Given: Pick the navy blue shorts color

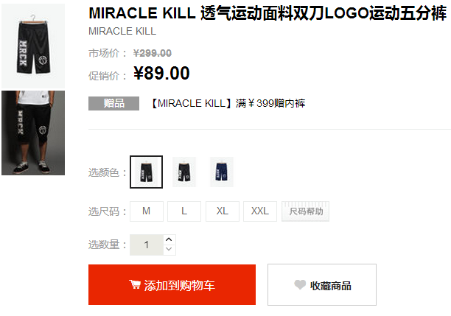Looking at the screenshot, I should (222, 172).
